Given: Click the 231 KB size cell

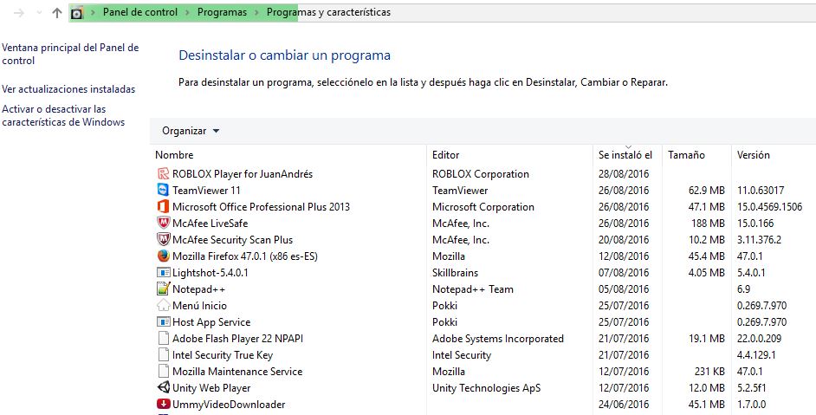Looking at the screenshot, I should coord(709,372).
